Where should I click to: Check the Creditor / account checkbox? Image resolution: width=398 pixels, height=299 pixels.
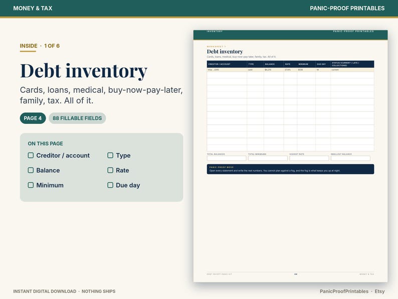click(31, 156)
